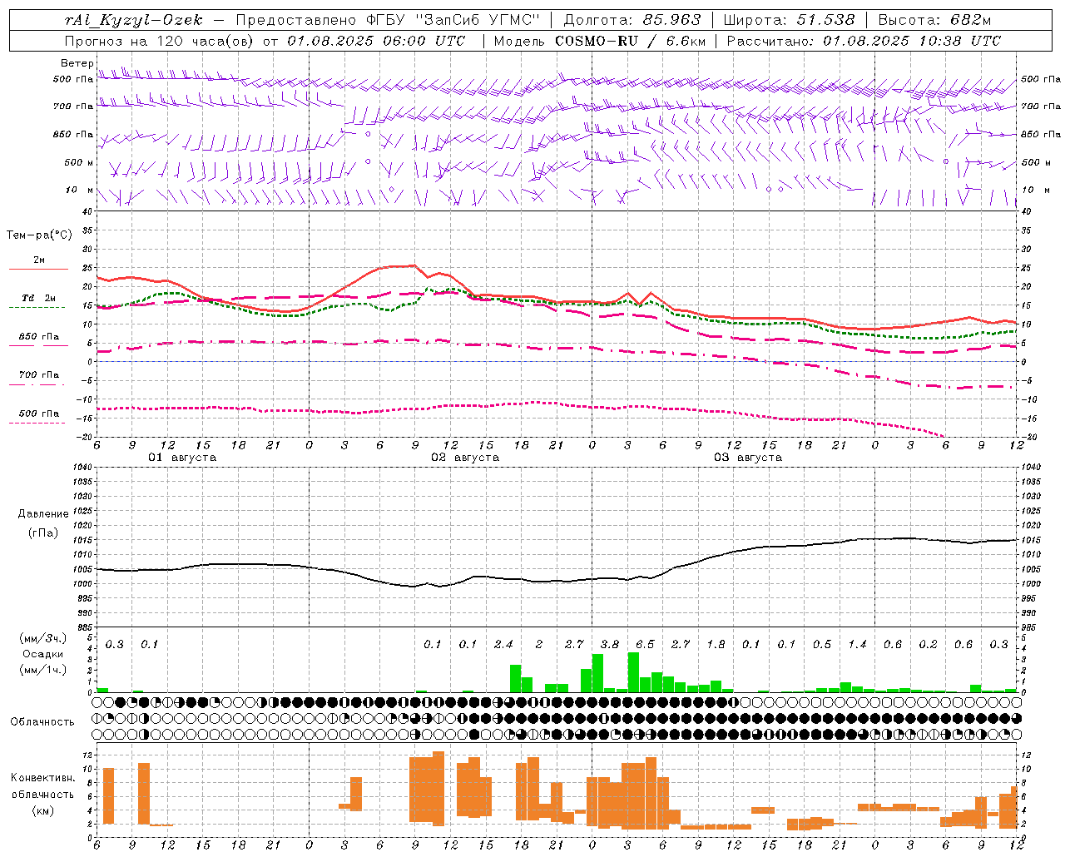Screen dimensions: 1065x852
Task: Click the 1040 tick on left pressure axis
Action: 82,467
